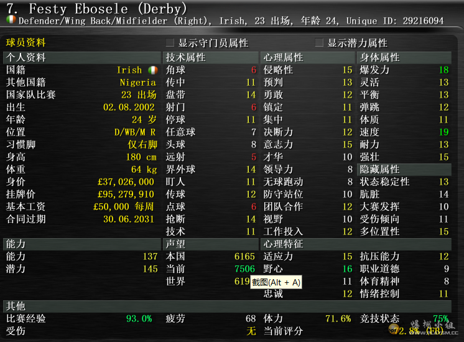The image size is (464, 342).
Task: Click the 当前 reputation value 7506
Action: pyautogui.click(x=244, y=269)
